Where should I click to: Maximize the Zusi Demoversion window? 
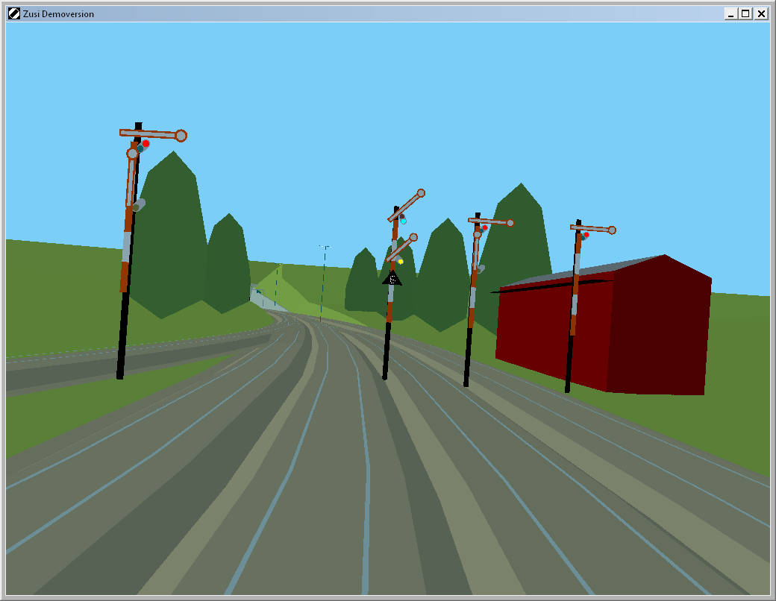coord(745,14)
